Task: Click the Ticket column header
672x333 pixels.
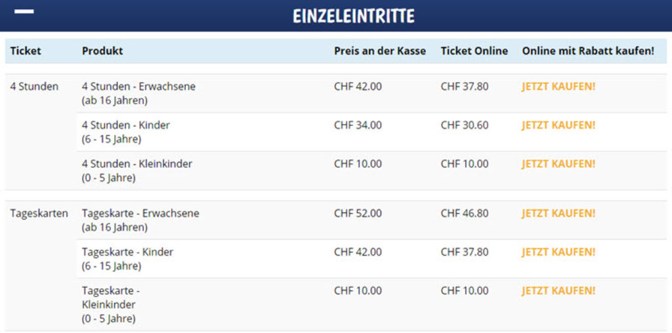Action: click(26, 51)
